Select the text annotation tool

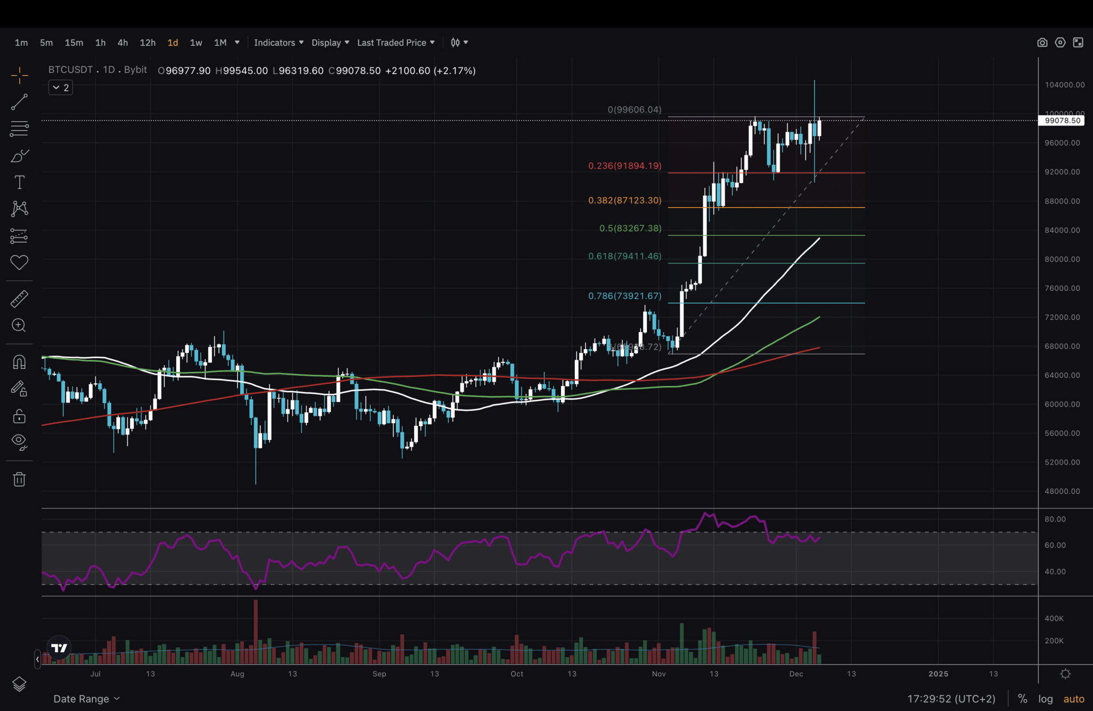click(x=19, y=182)
